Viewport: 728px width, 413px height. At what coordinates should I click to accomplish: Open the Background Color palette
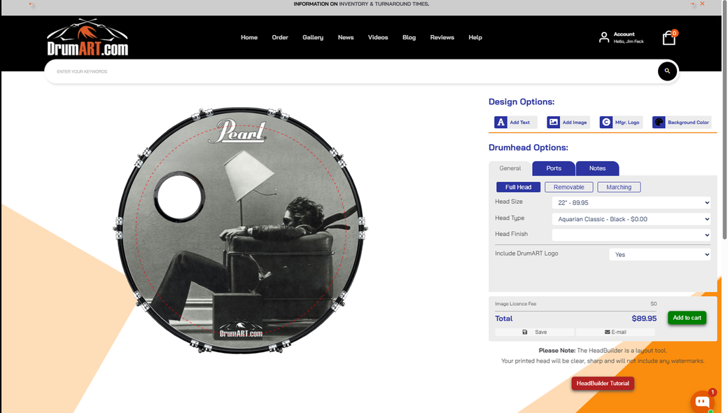pyautogui.click(x=659, y=122)
